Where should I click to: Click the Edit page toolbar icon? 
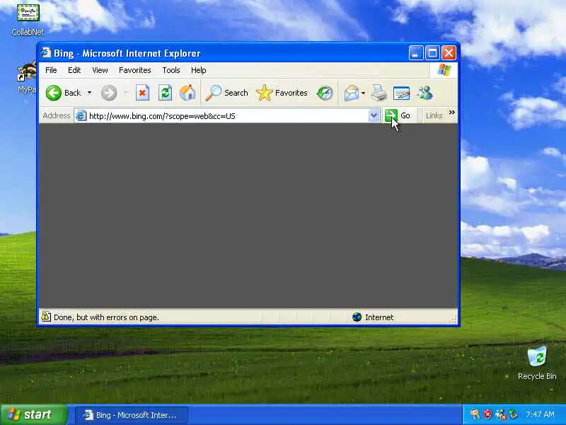[401, 93]
